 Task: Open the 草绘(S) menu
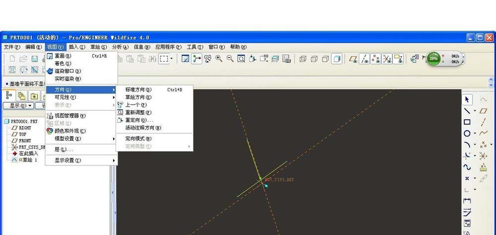(98, 47)
